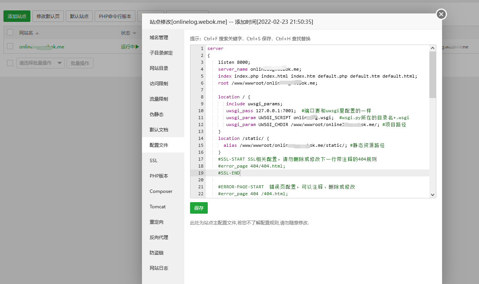Image resolution: width=479 pixels, height=284 pixels.
Task: Sort by site name arrow icon
Action: click(x=37, y=33)
